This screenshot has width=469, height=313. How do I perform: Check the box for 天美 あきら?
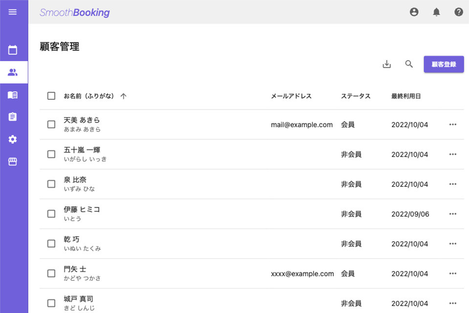(51, 124)
